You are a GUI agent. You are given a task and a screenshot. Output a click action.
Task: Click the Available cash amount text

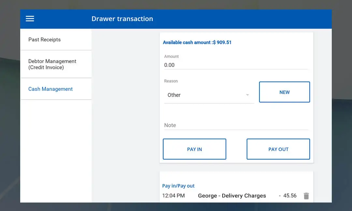pyautogui.click(x=197, y=43)
